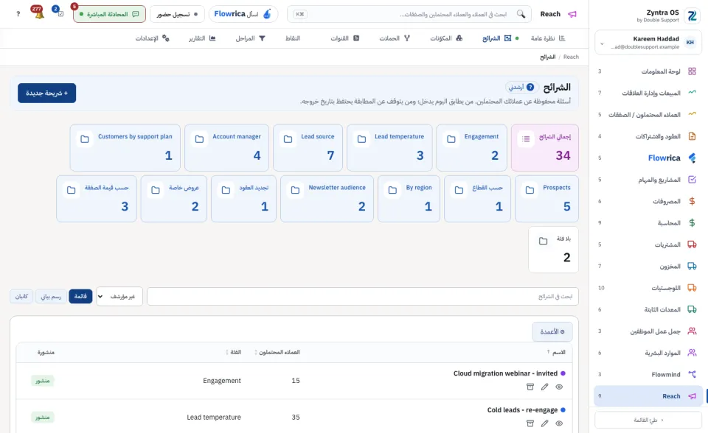
Task: Open the reports tab التقارير
Action: (x=202, y=38)
